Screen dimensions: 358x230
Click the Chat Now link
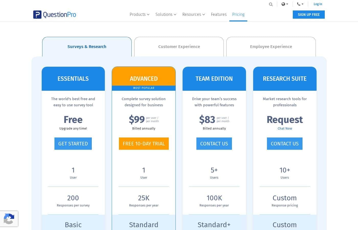coord(285,129)
